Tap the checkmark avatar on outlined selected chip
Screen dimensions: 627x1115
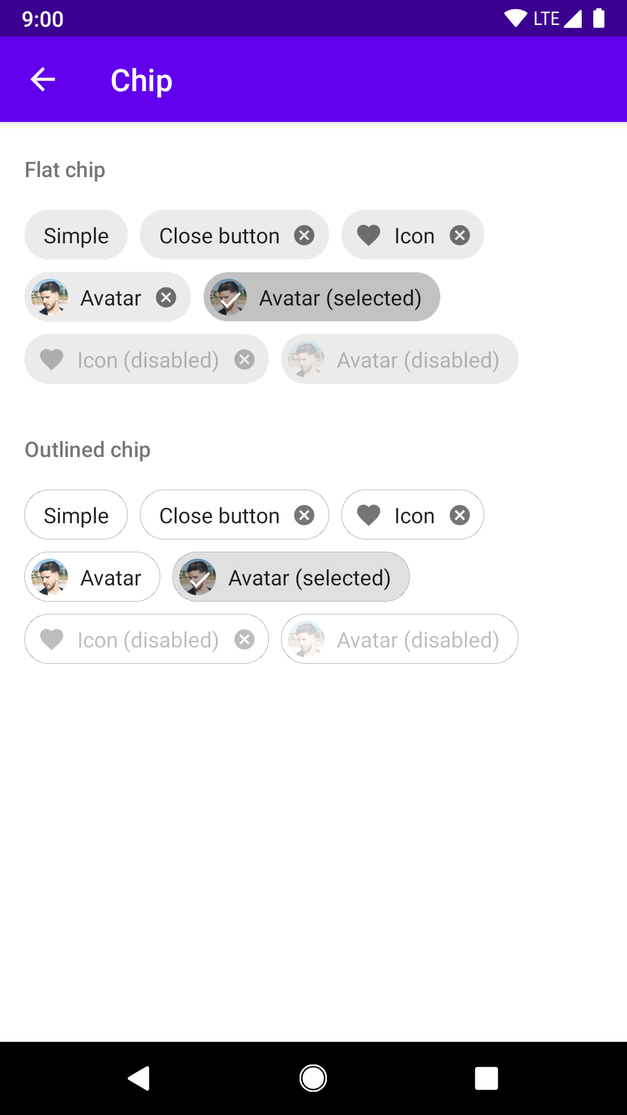198,577
